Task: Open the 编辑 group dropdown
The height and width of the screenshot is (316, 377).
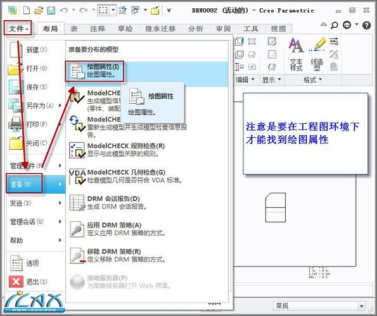Action: pos(245,80)
